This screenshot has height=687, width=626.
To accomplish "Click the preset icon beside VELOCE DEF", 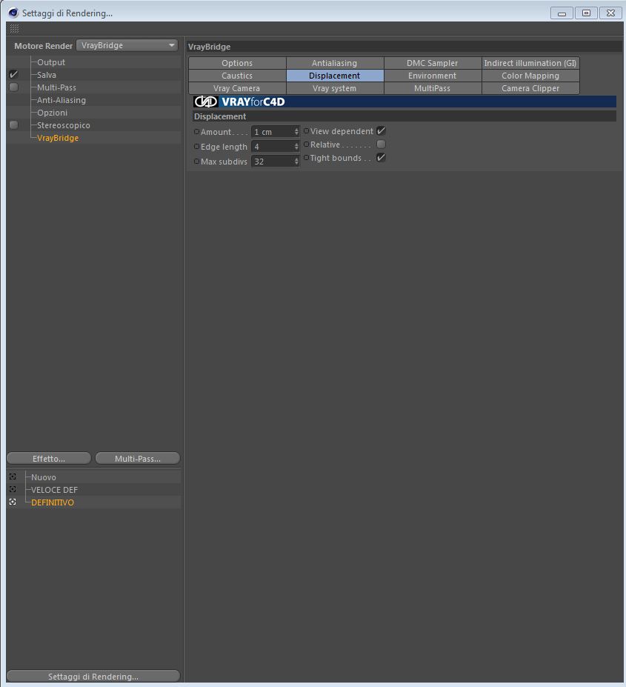I will click(x=13, y=489).
